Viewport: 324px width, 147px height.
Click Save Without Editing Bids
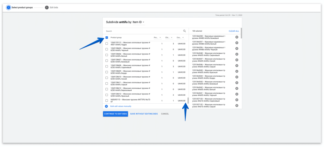point(144,114)
